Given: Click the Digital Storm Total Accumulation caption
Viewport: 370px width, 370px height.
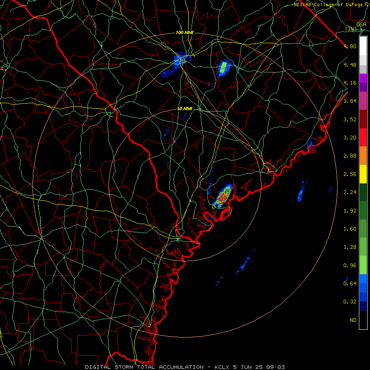Looking at the screenshot, I should pos(185,367).
